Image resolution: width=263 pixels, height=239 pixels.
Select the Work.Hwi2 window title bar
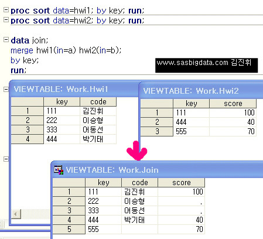pos(201,91)
